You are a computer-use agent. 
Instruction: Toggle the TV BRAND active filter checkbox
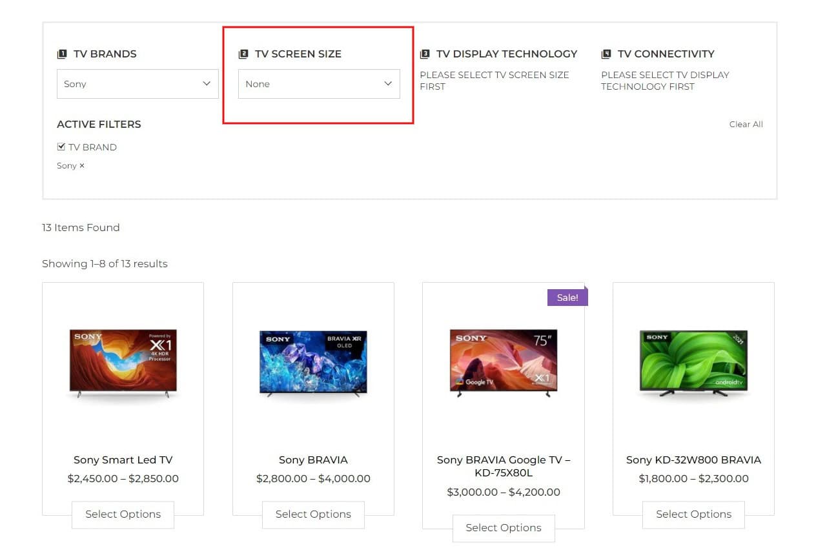click(61, 147)
